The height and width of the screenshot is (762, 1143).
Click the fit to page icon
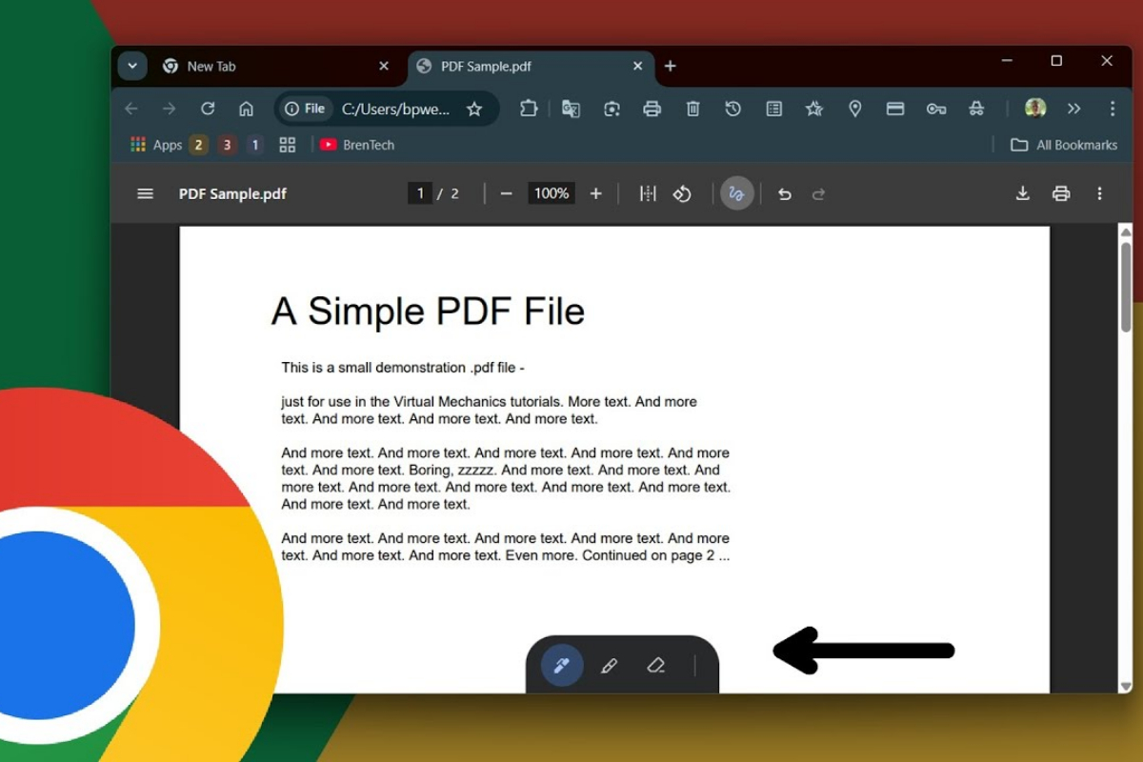click(x=648, y=194)
